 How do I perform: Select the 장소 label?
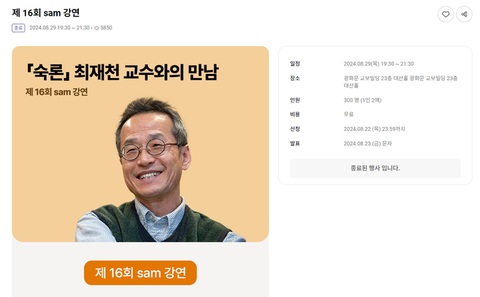295,78
